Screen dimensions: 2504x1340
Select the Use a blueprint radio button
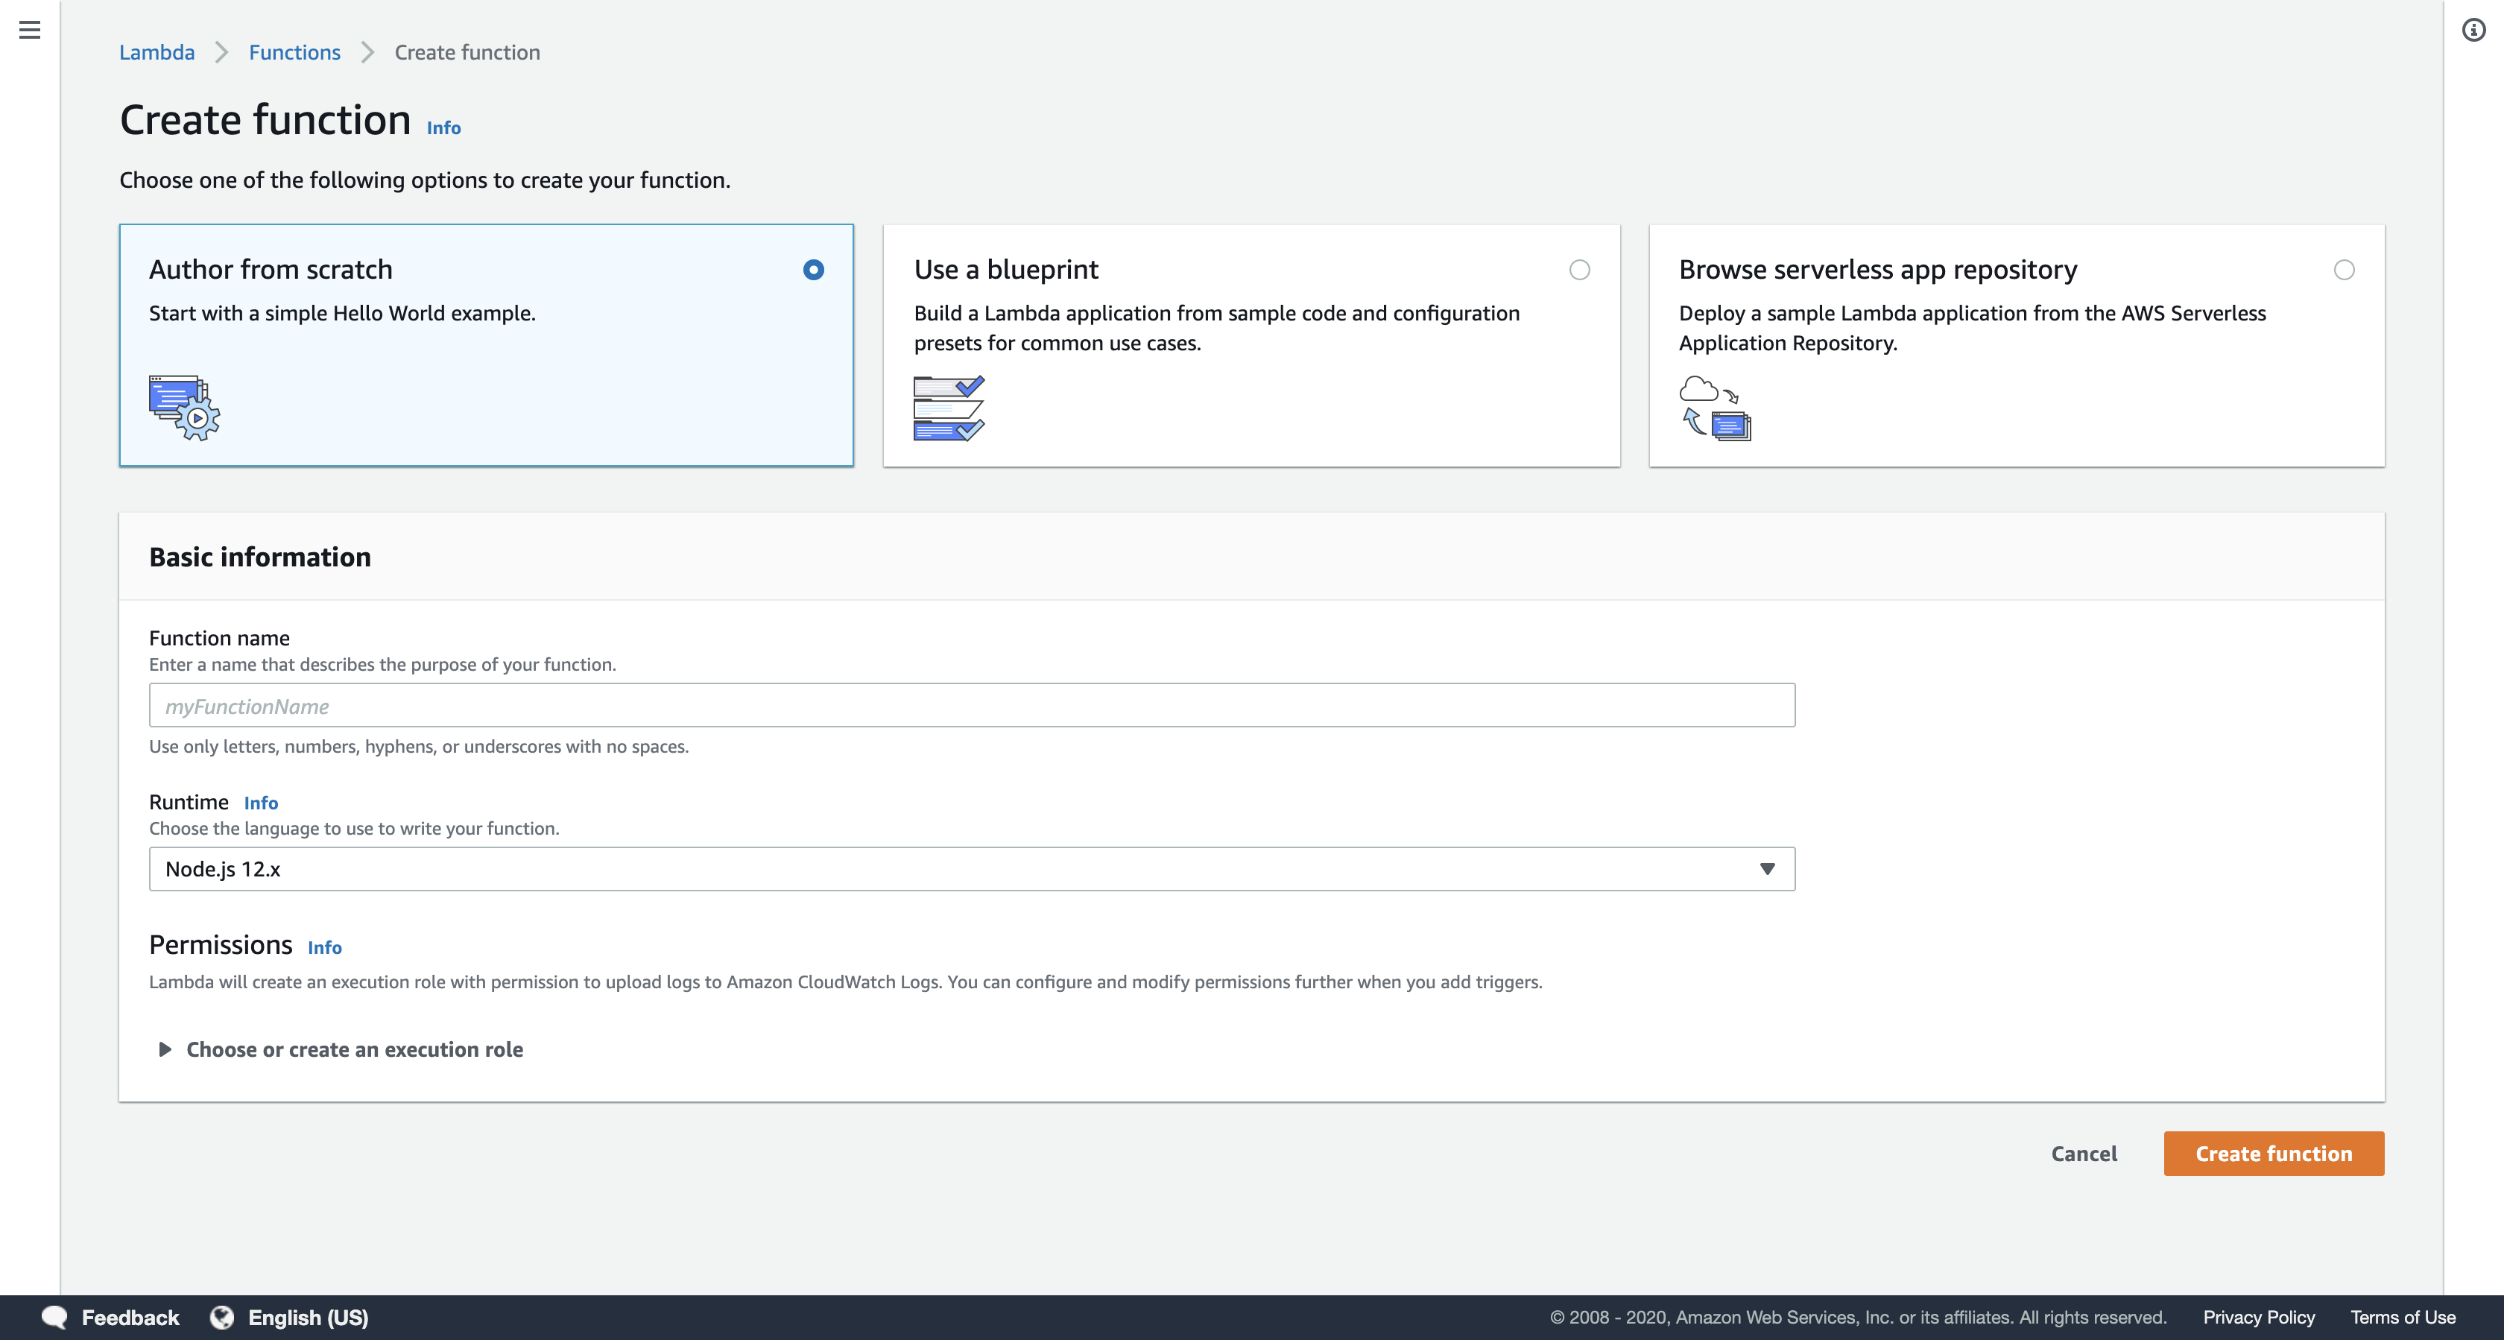[x=1578, y=269]
